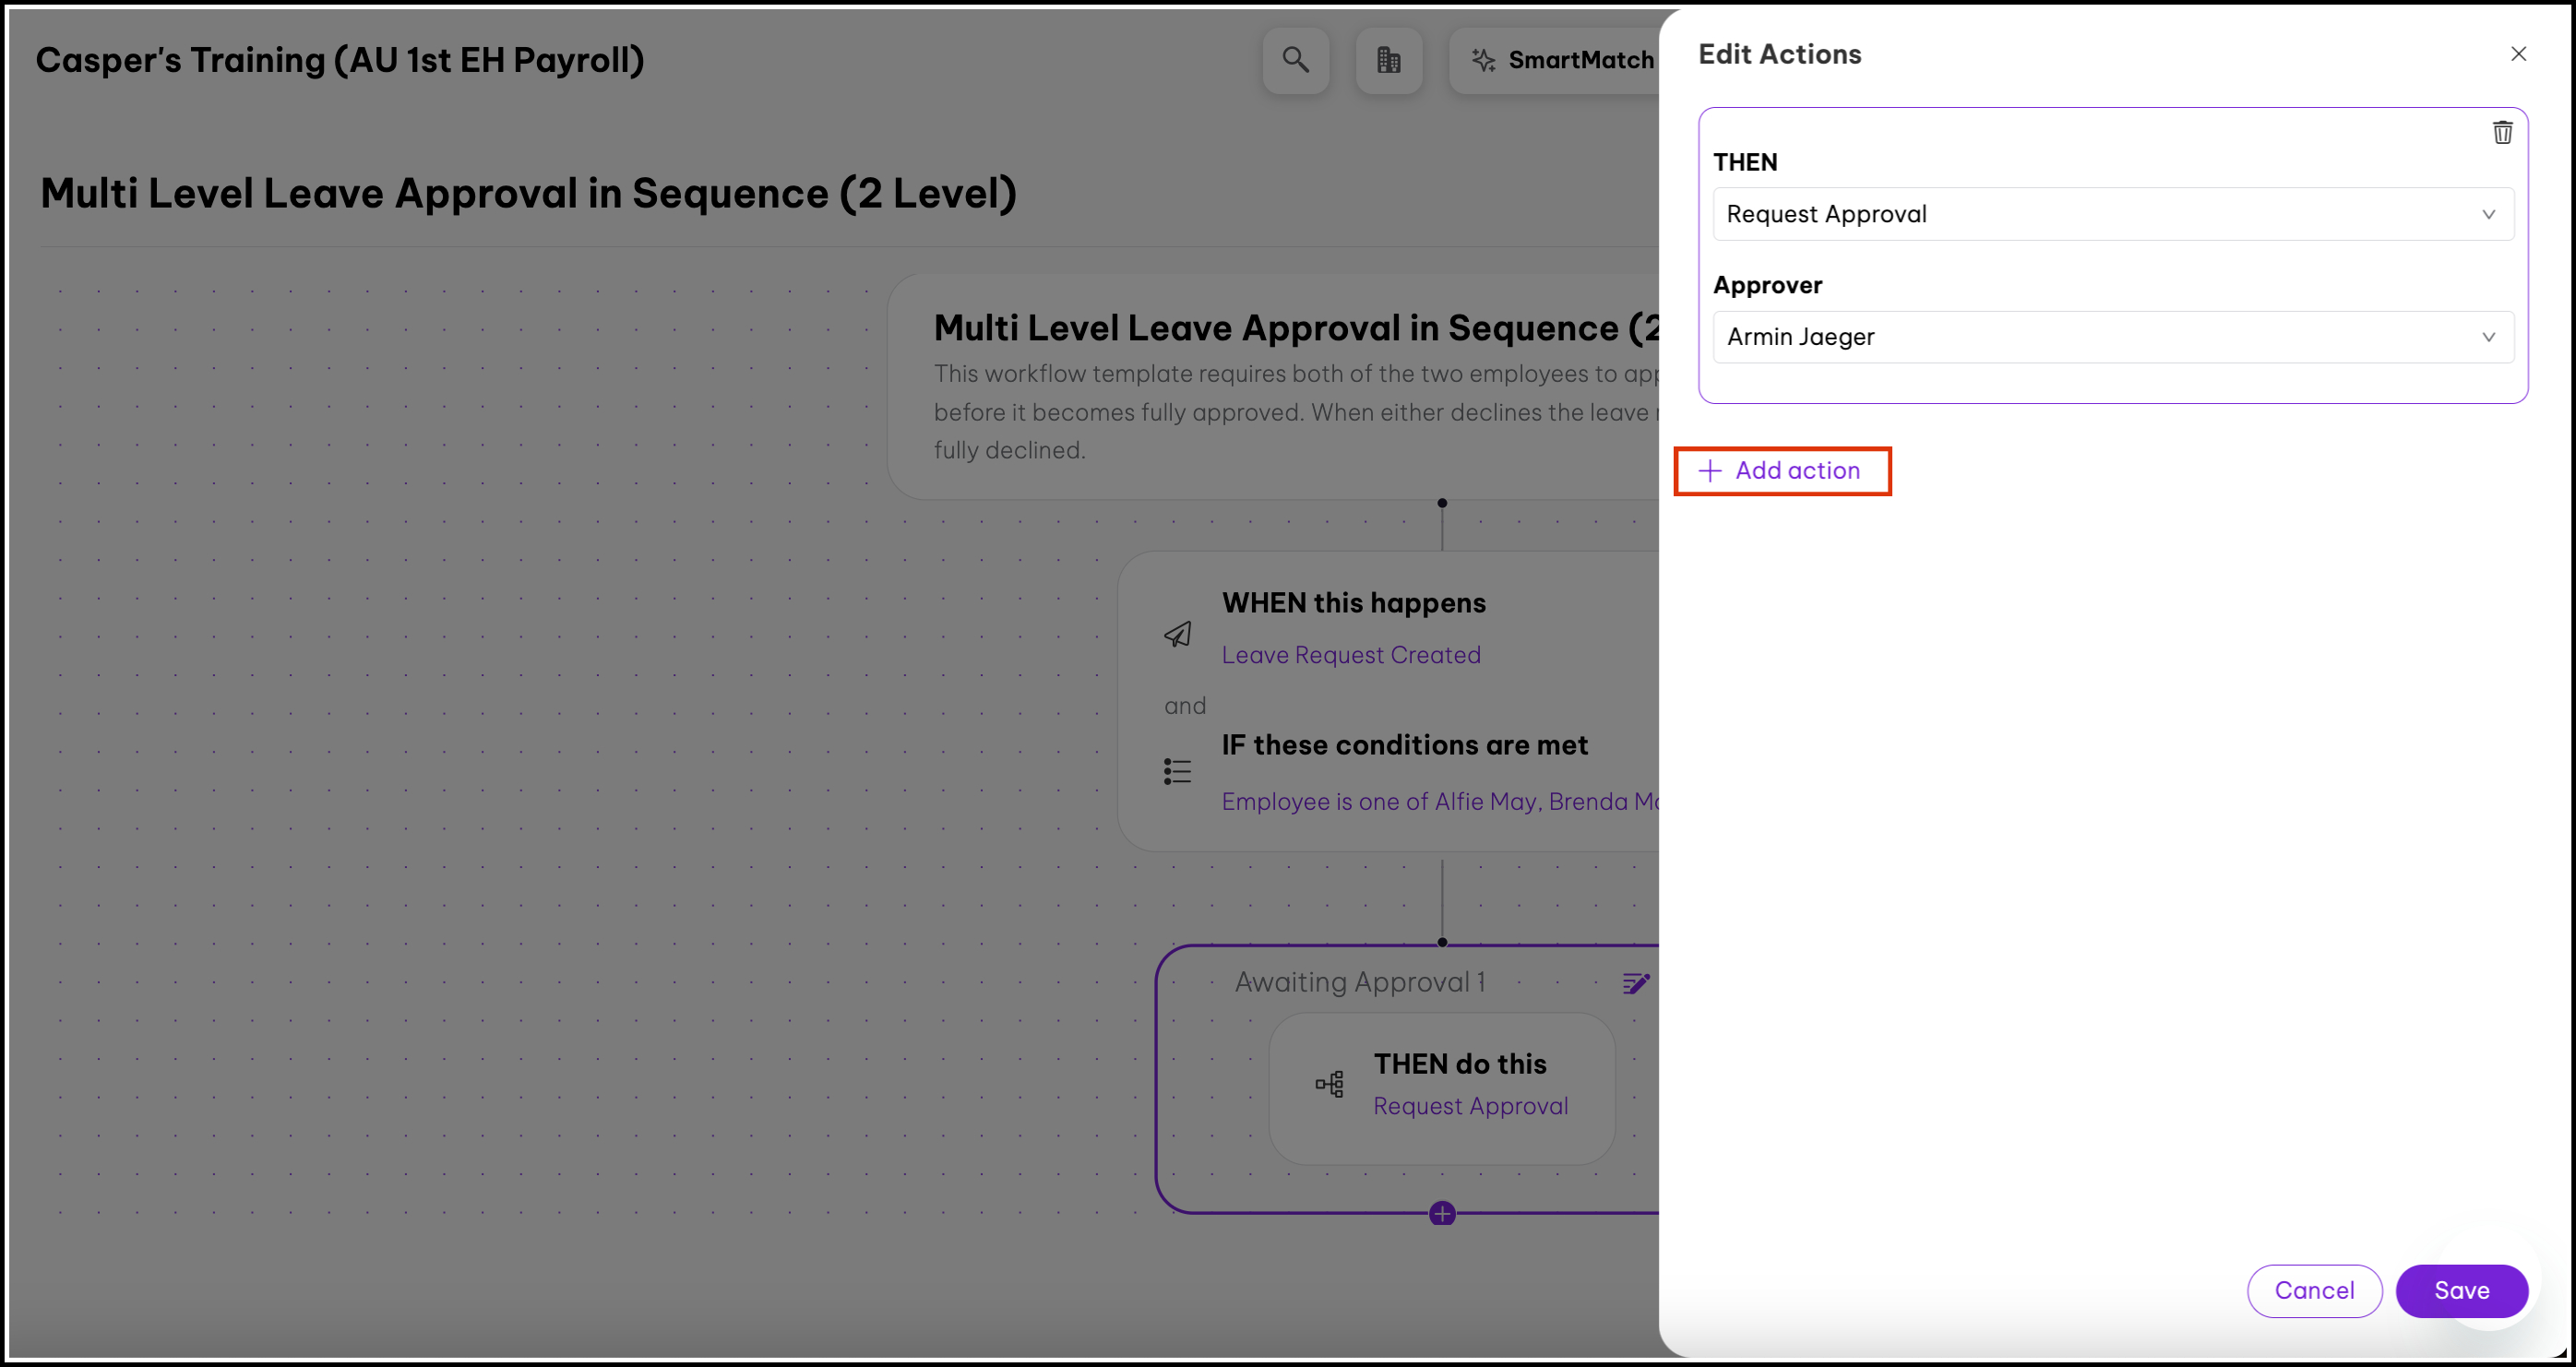The image size is (2576, 1367).
Task: Close the Edit Actions panel
Action: pyautogui.click(x=2518, y=54)
